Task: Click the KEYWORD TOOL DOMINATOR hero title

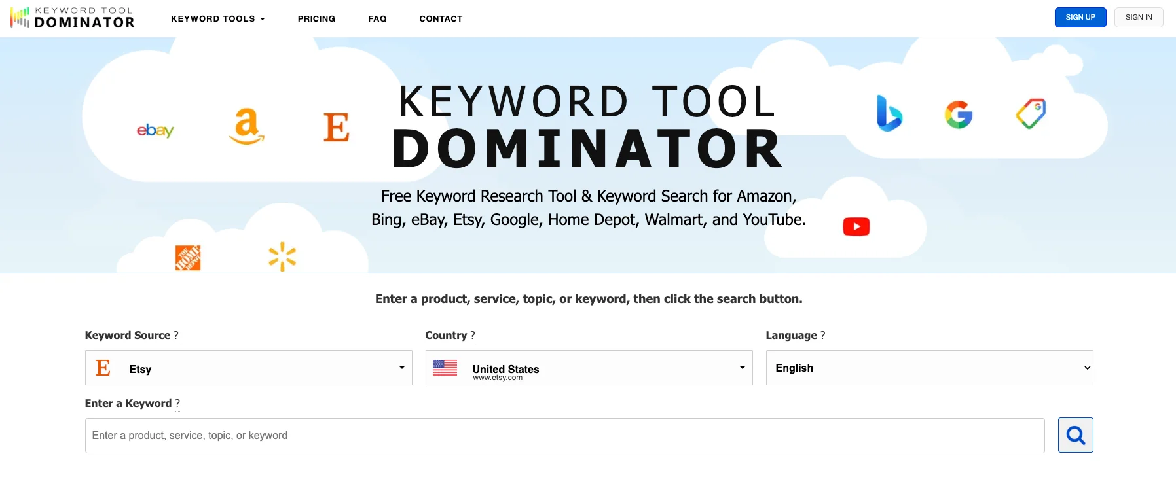Action: point(588,126)
